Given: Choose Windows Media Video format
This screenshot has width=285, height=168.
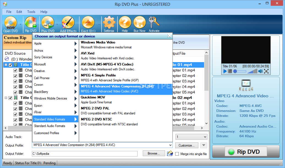Looking at the screenshot, I should 126,45.
